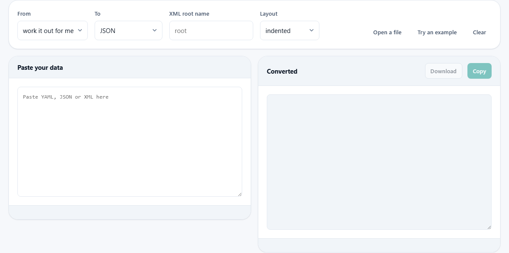This screenshot has width=509, height=253.
Task: Click the Converted heading
Action: click(x=282, y=71)
